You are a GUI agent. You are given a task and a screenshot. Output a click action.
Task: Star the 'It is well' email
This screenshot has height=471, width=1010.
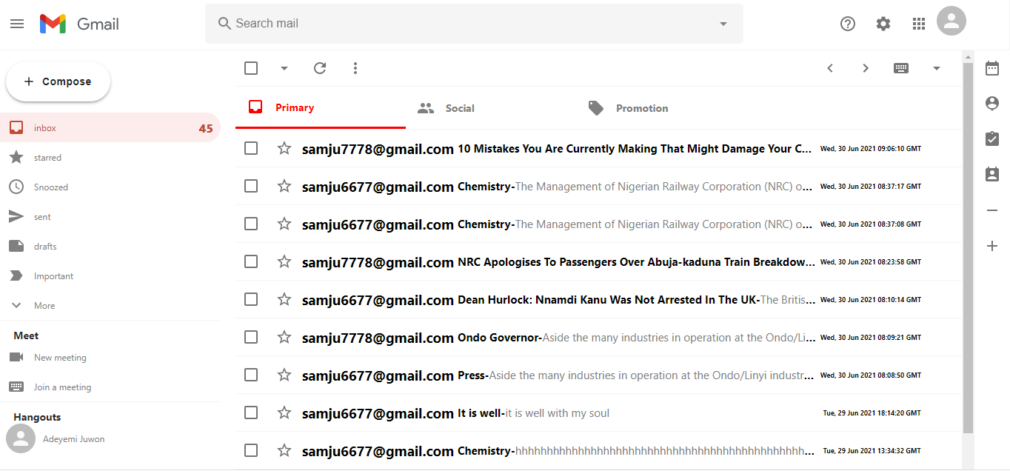click(x=284, y=412)
